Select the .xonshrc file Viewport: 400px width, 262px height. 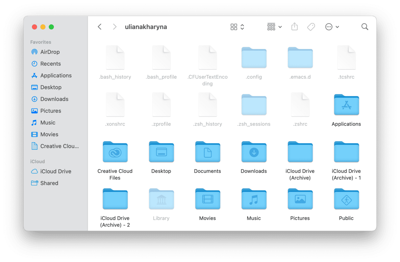pyautogui.click(x=115, y=105)
